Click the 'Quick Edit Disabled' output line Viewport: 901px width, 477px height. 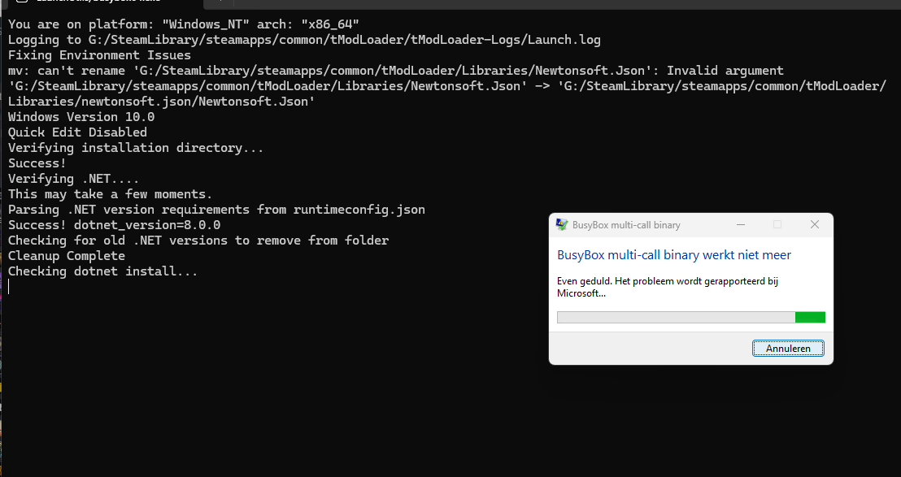pyautogui.click(x=77, y=132)
